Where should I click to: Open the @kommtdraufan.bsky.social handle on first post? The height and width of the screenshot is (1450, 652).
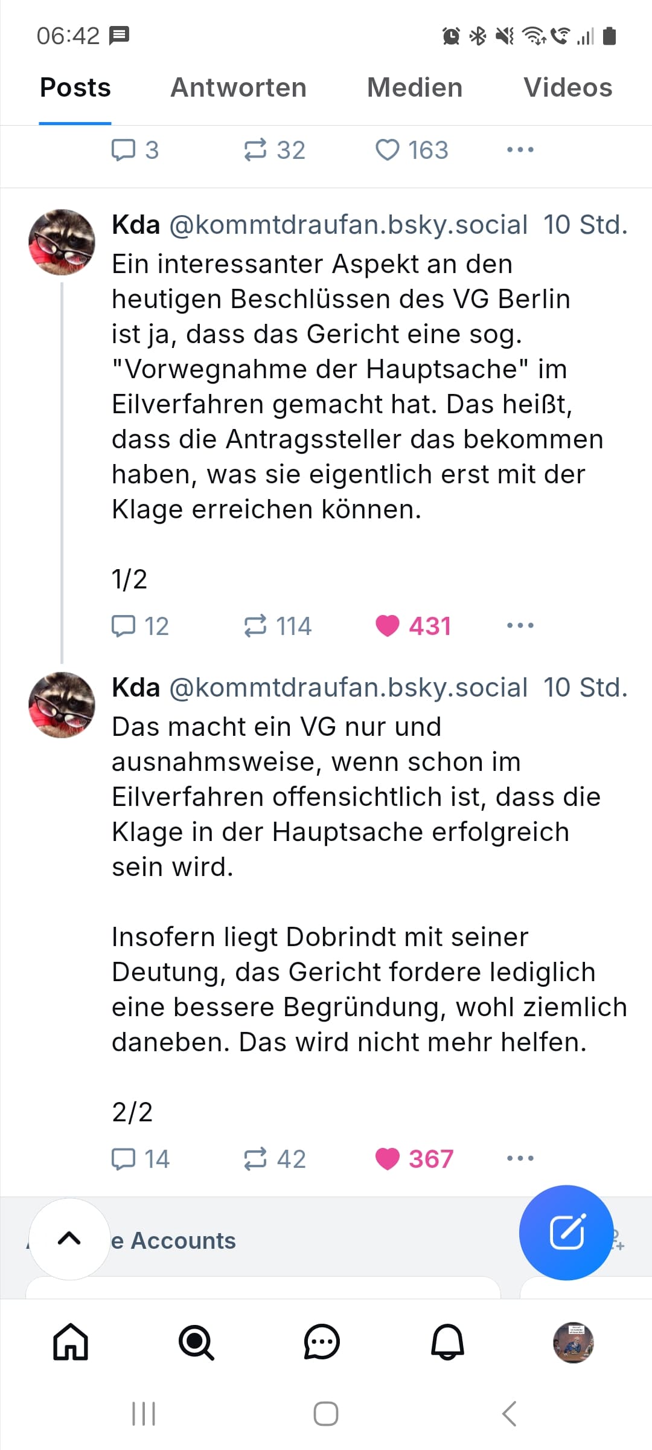[x=348, y=225]
